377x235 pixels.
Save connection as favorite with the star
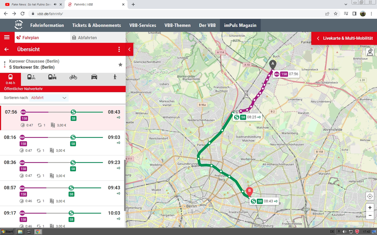tap(120, 65)
